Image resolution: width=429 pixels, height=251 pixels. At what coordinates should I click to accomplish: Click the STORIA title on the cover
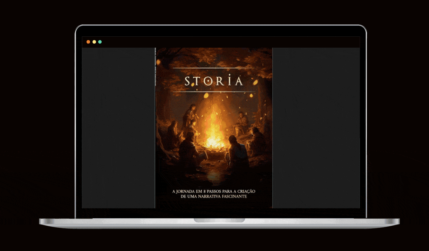pyautogui.click(x=214, y=81)
